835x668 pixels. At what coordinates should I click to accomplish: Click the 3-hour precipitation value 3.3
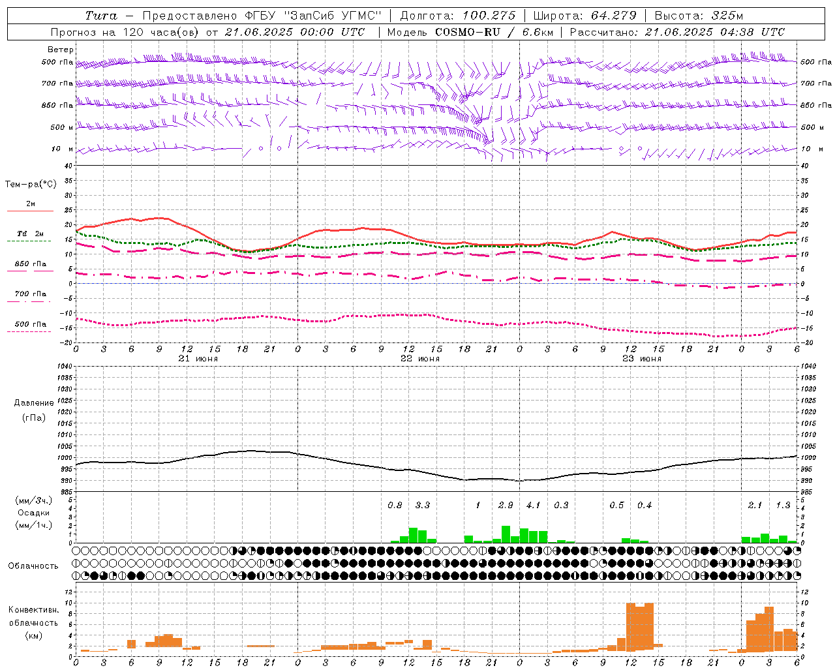pos(423,505)
